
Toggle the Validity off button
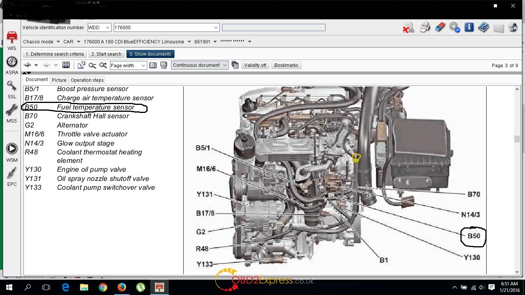pyautogui.click(x=255, y=65)
